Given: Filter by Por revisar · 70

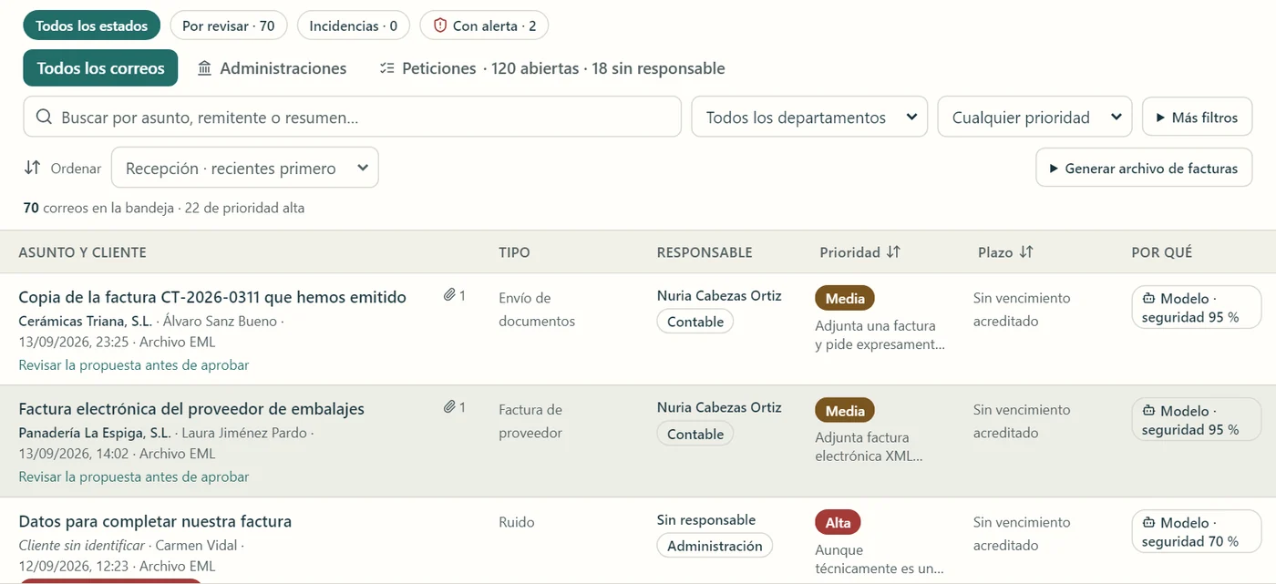Looking at the screenshot, I should [x=228, y=26].
